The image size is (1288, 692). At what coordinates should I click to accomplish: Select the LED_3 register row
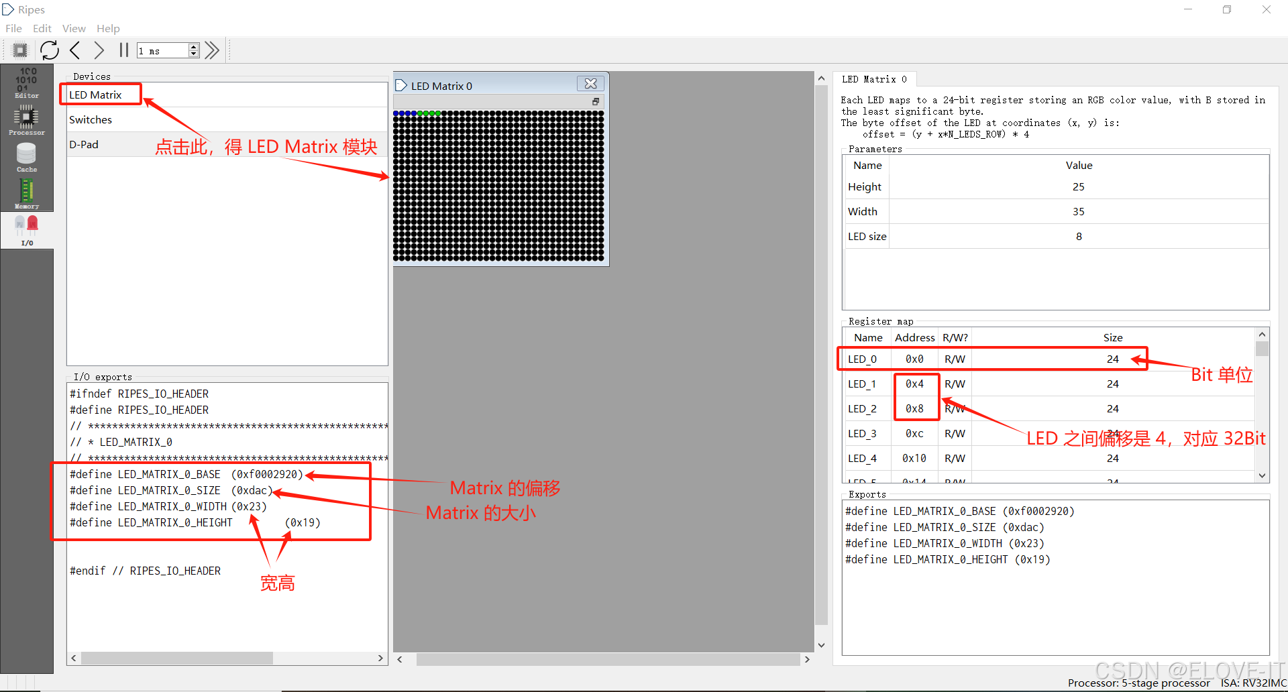tap(1049, 434)
